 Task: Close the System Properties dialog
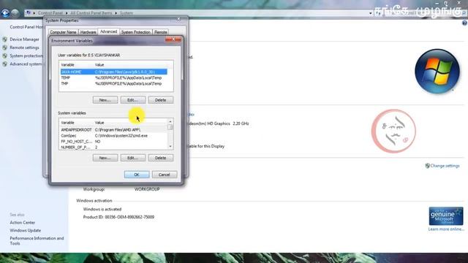[178, 20]
